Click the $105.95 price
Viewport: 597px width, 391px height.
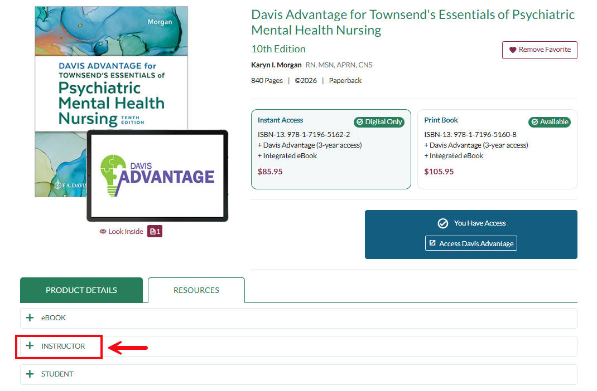point(439,172)
